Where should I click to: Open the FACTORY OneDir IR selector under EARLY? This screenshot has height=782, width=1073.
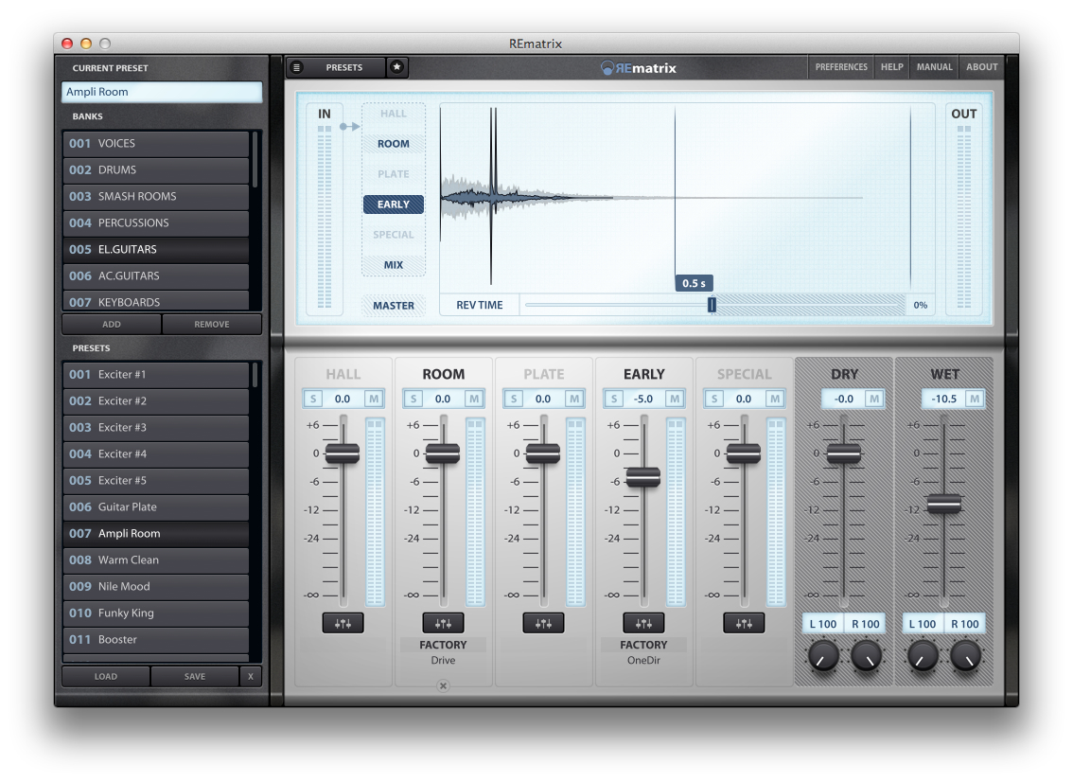point(643,650)
